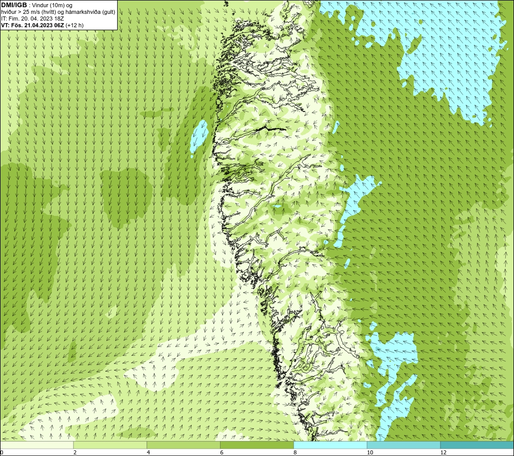
Task: Click the 0–2 m/s palest color band
Action: [36, 445]
